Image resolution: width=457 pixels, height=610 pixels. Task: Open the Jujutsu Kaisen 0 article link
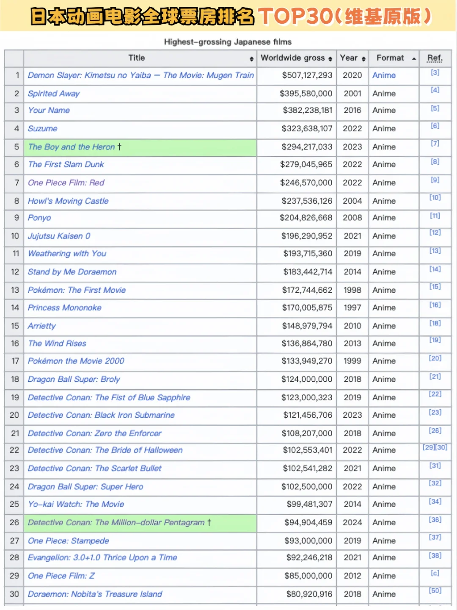click(x=58, y=236)
